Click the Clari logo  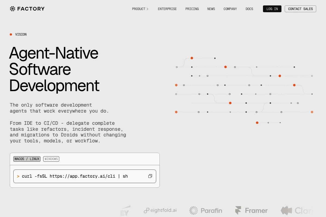(x=297, y=210)
